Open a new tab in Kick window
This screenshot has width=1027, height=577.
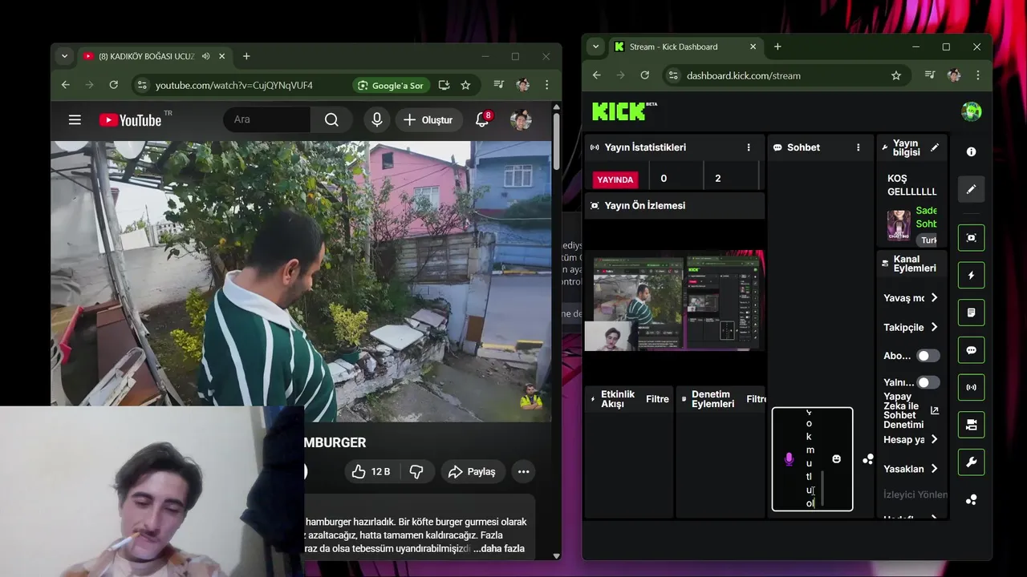(777, 46)
